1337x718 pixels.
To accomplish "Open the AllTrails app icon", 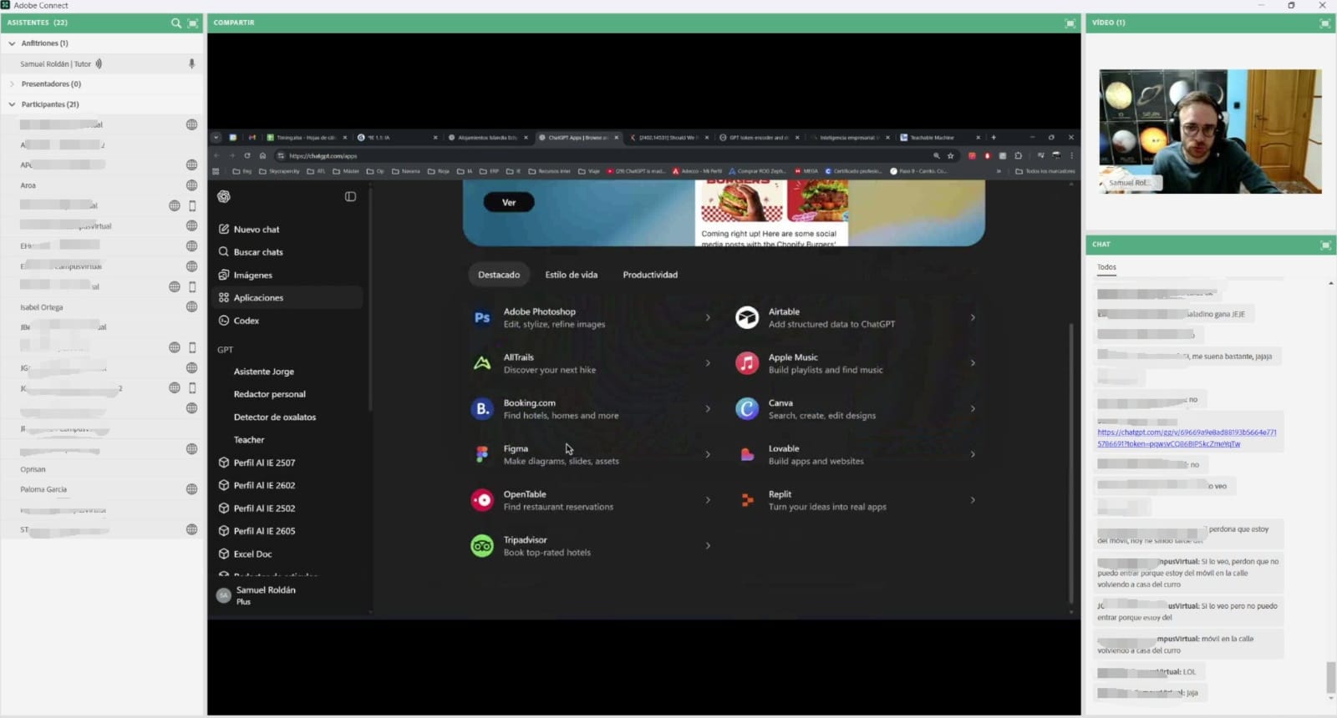I will (482, 363).
